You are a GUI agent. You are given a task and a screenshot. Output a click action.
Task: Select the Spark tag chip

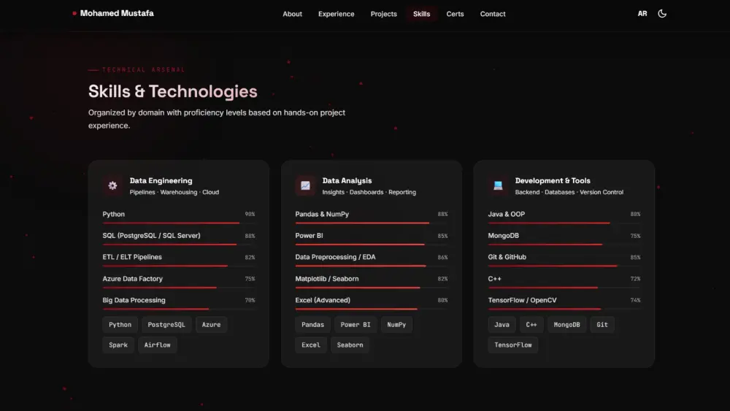click(118, 345)
